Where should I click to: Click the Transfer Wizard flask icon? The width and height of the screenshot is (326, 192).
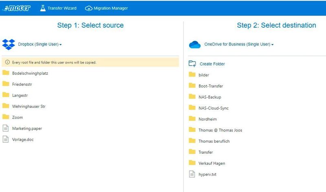tap(43, 8)
